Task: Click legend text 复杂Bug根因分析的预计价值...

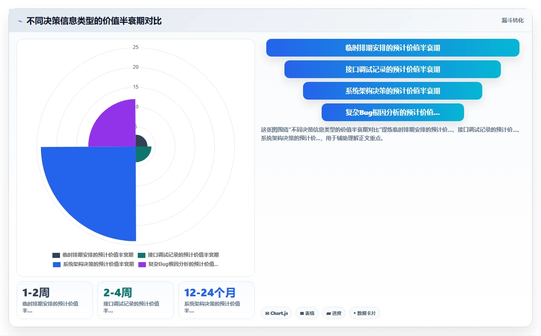Action: point(183,264)
